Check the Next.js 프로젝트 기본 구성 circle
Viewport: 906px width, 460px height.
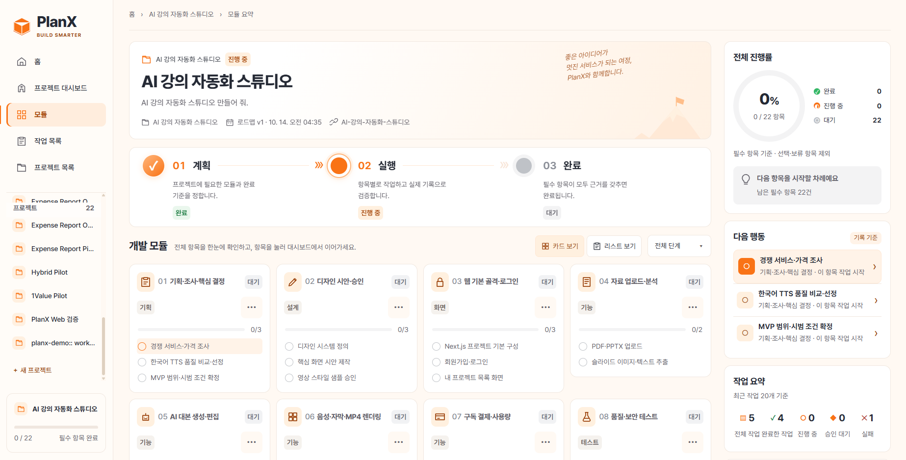point(437,347)
